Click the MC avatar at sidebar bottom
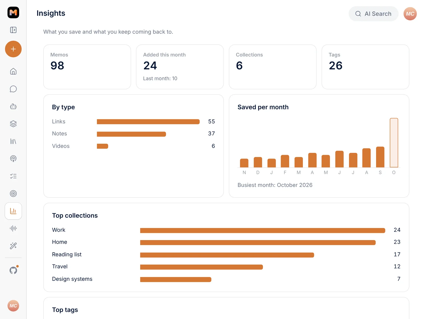426x319 pixels. coord(13,306)
